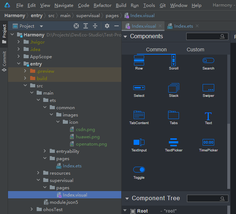Expand the .hvigor folder

click(19, 41)
